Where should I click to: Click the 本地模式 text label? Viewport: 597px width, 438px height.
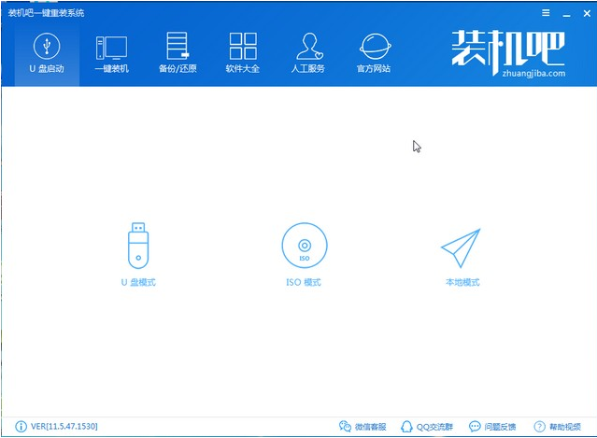(x=462, y=282)
